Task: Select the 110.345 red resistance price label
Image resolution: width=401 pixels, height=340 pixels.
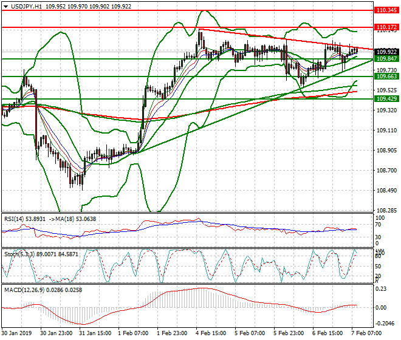Action: click(386, 10)
